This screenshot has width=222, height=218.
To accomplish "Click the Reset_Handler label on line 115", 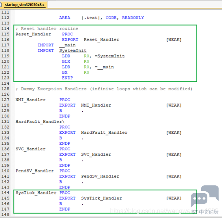I will pos(33,34).
